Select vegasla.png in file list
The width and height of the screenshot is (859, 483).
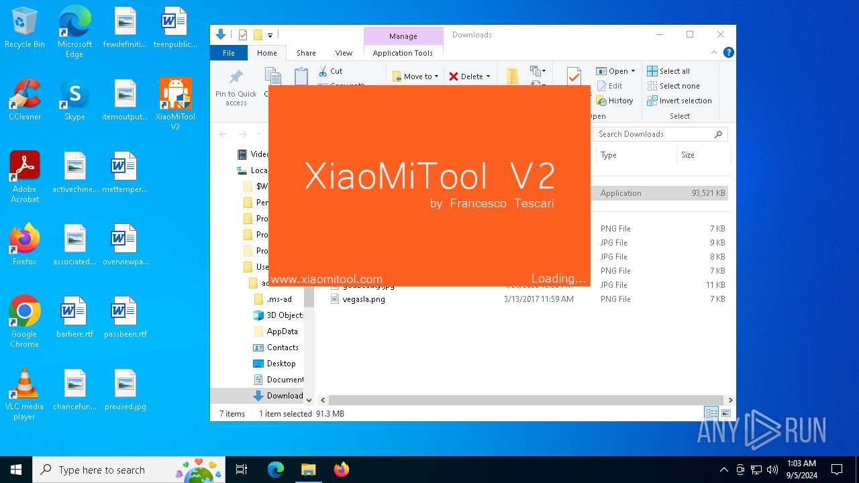(x=363, y=299)
